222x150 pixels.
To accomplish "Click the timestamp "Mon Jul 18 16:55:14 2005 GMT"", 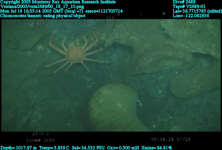I will coord(32,11).
